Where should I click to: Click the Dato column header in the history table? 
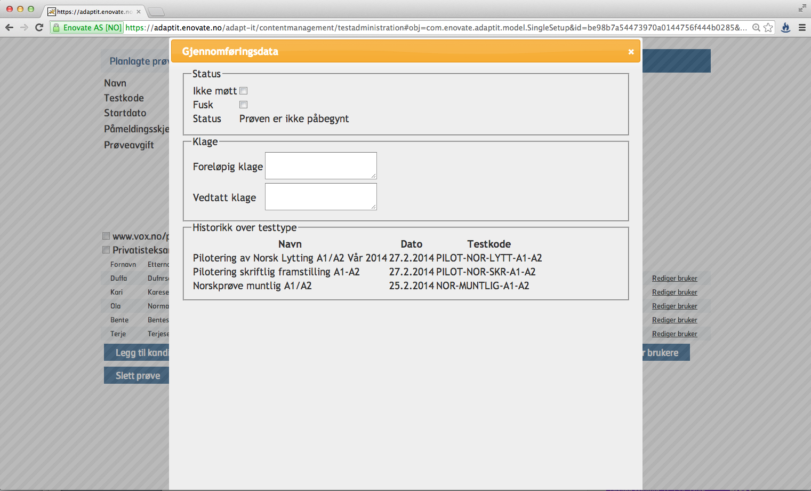(412, 244)
